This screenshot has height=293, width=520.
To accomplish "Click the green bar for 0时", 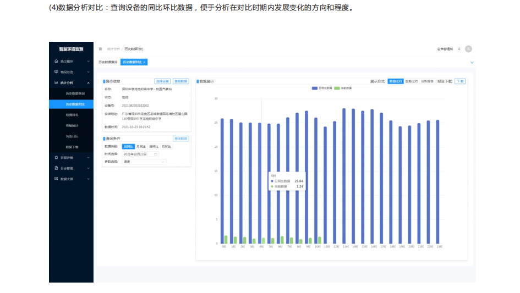I will pos(226,240).
